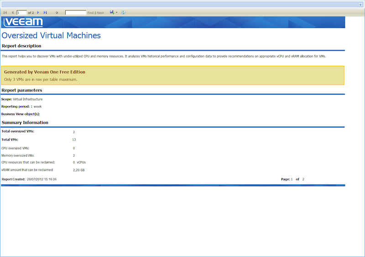Click the current page number field
The height and width of the screenshot is (257, 365).
[x=21, y=13]
